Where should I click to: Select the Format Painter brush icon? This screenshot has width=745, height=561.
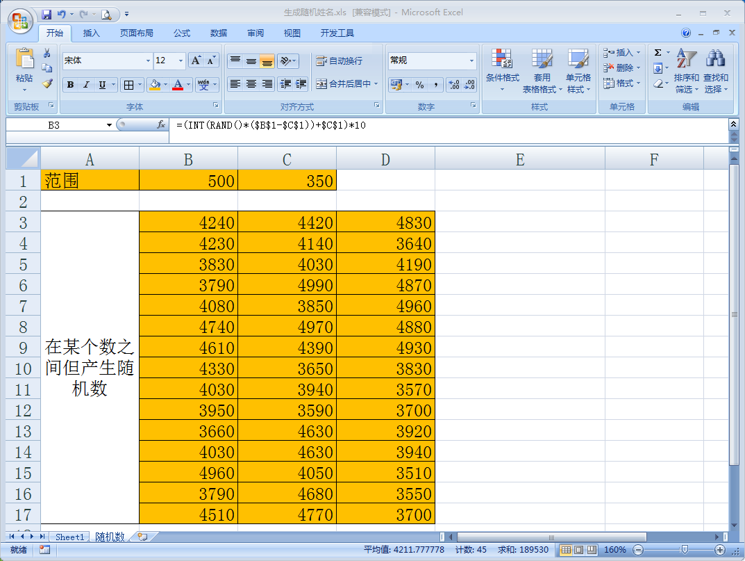(47, 83)
